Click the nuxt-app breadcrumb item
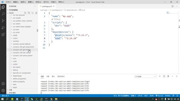Viewport: 180px width, 101px height. 44,10
